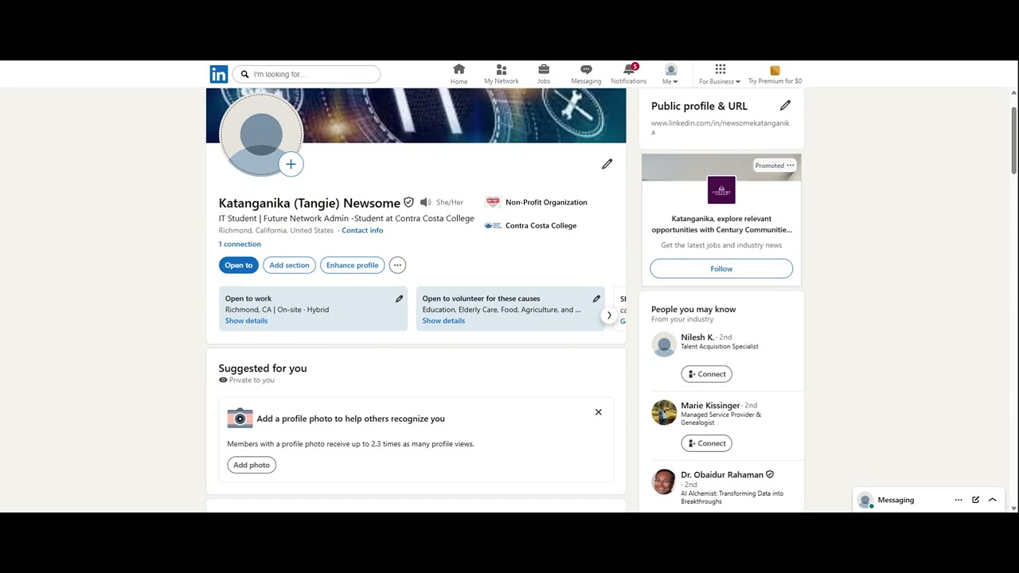Open Messaging overlay options ellipsis

point(958,500)
